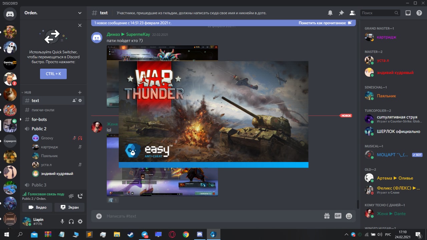Open notification settings bell icon
The width and height of the screenshot is (427, 240).
pos(330,13)
